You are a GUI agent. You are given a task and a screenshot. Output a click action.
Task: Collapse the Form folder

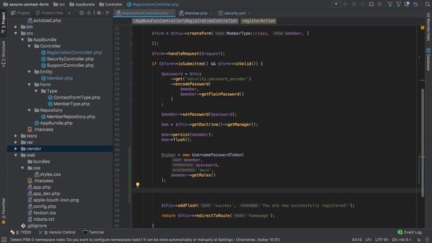click(x=29, y=84)
